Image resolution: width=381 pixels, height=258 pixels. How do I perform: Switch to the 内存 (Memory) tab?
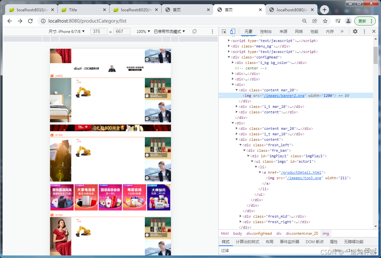(x=330, y=31)
